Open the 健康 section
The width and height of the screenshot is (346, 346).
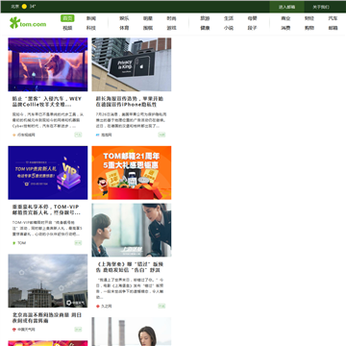[205, 28]
